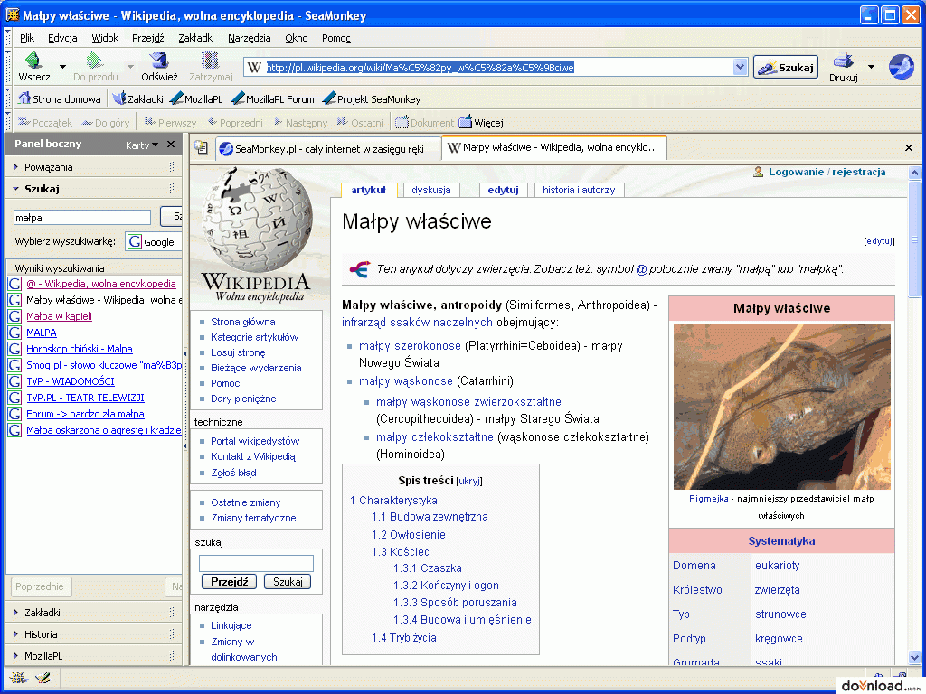
Task: Click the Szukaj button beside the address bar
Action: (x=786, y=67)
